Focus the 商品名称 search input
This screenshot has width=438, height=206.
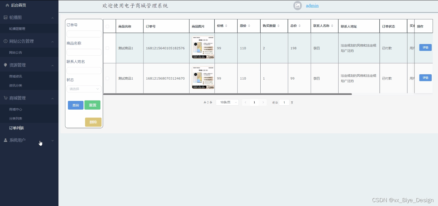[84, 52]
